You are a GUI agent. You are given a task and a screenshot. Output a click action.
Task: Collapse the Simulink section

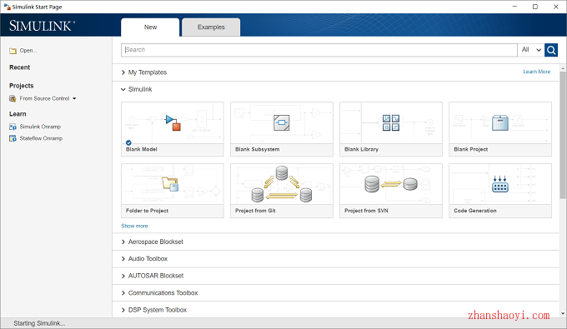pyautogui.click(x=136, y=89)
